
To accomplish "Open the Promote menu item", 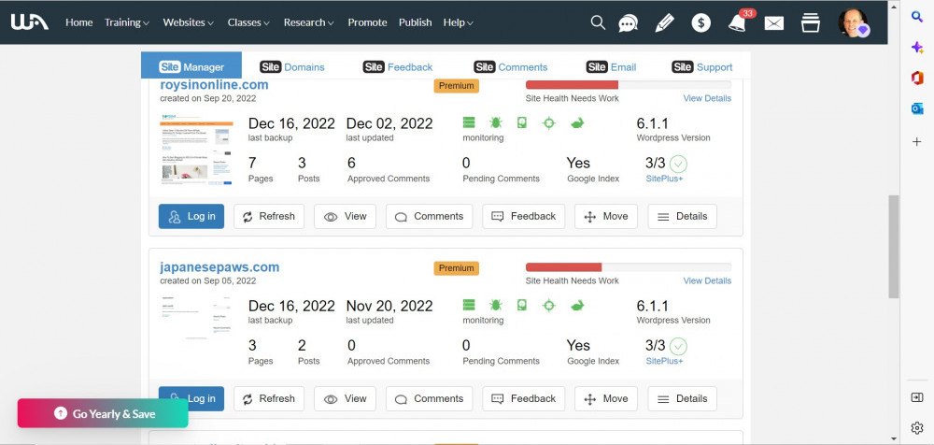I will point(367,22).
